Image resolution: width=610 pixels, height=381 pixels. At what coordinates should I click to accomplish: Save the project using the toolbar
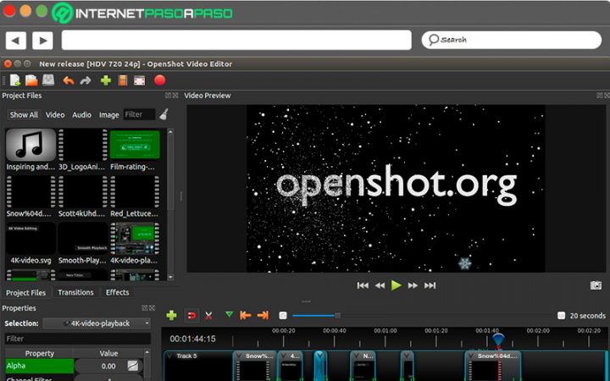pyautogui.click(x=48, y=80)
